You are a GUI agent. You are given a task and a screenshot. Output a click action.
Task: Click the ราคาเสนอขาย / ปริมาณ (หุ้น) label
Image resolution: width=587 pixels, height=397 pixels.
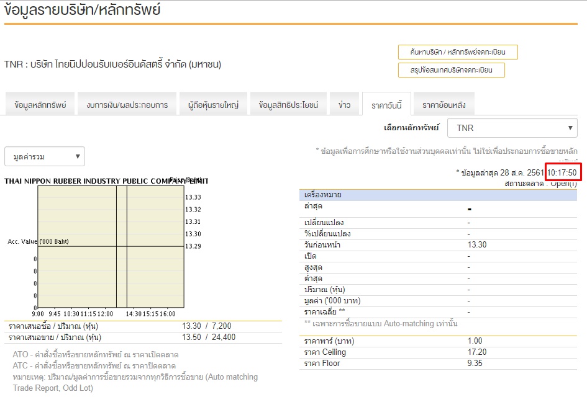coord(55,337)
